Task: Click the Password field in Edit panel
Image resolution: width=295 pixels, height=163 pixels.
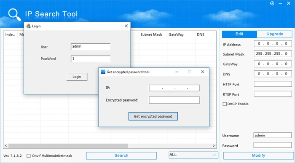Action: pos(272,145)
